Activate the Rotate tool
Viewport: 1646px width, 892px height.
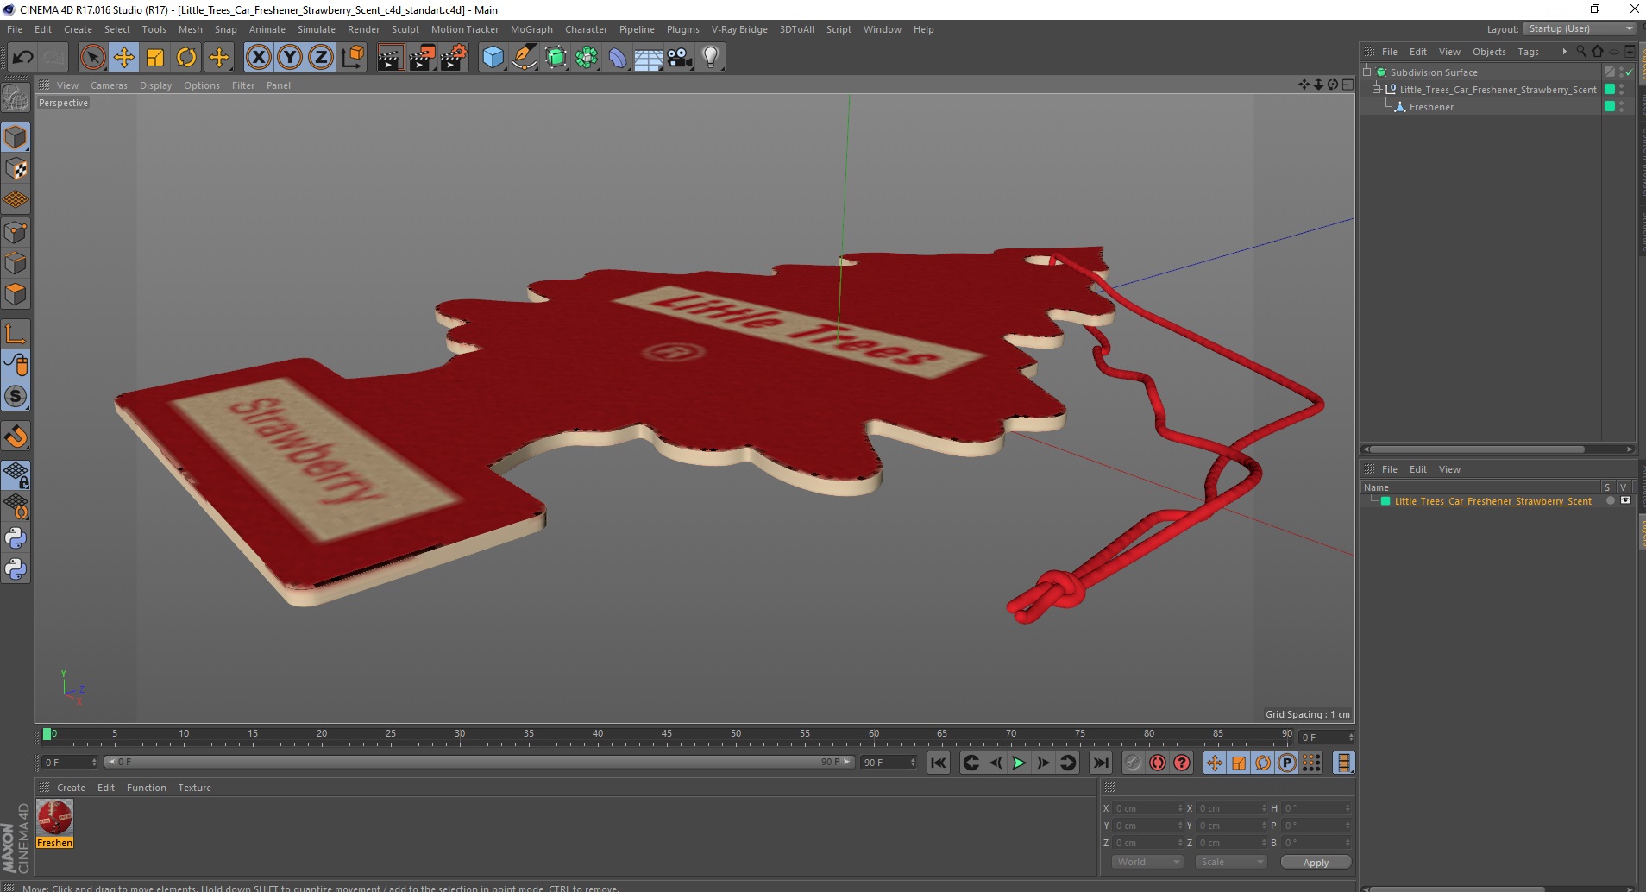tap(186, 58)
